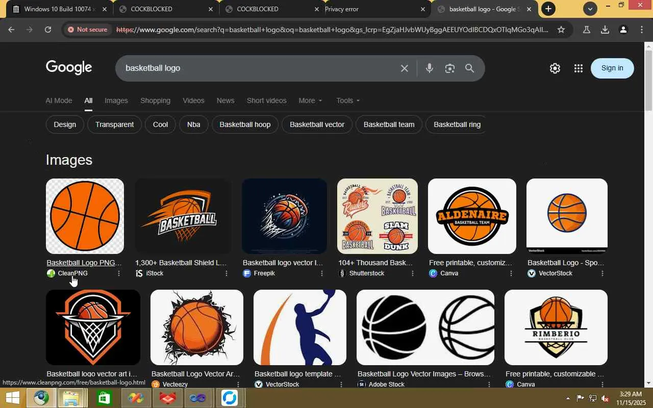Open the RIMBERIO basketball club thumbnail
This screenshot has width=653, height=408.
click(556, 327)
